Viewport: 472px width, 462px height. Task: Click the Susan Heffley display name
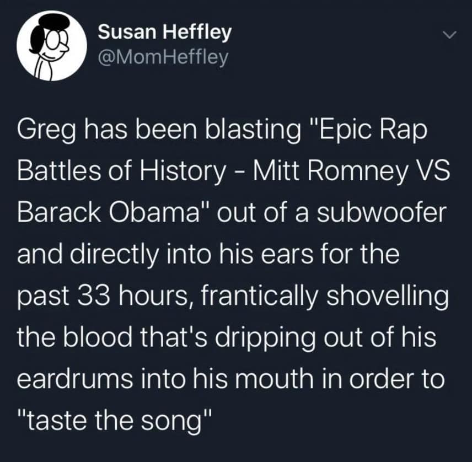164,33
